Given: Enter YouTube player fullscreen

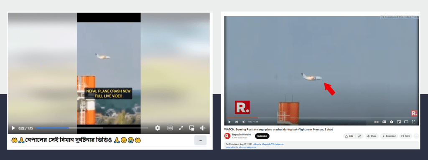Looking at the screenshot, I should [413, 122].
